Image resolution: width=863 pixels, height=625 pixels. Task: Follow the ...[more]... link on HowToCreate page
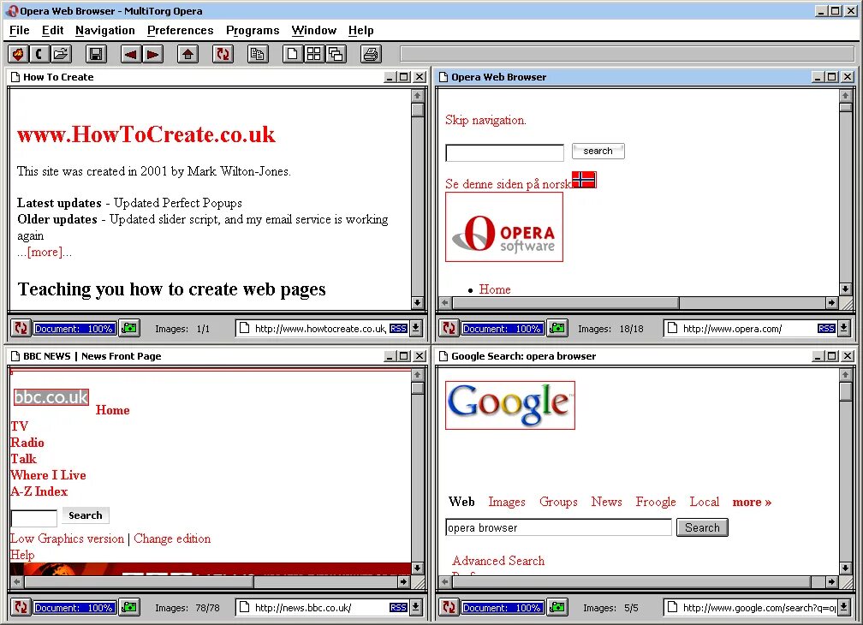45,252
